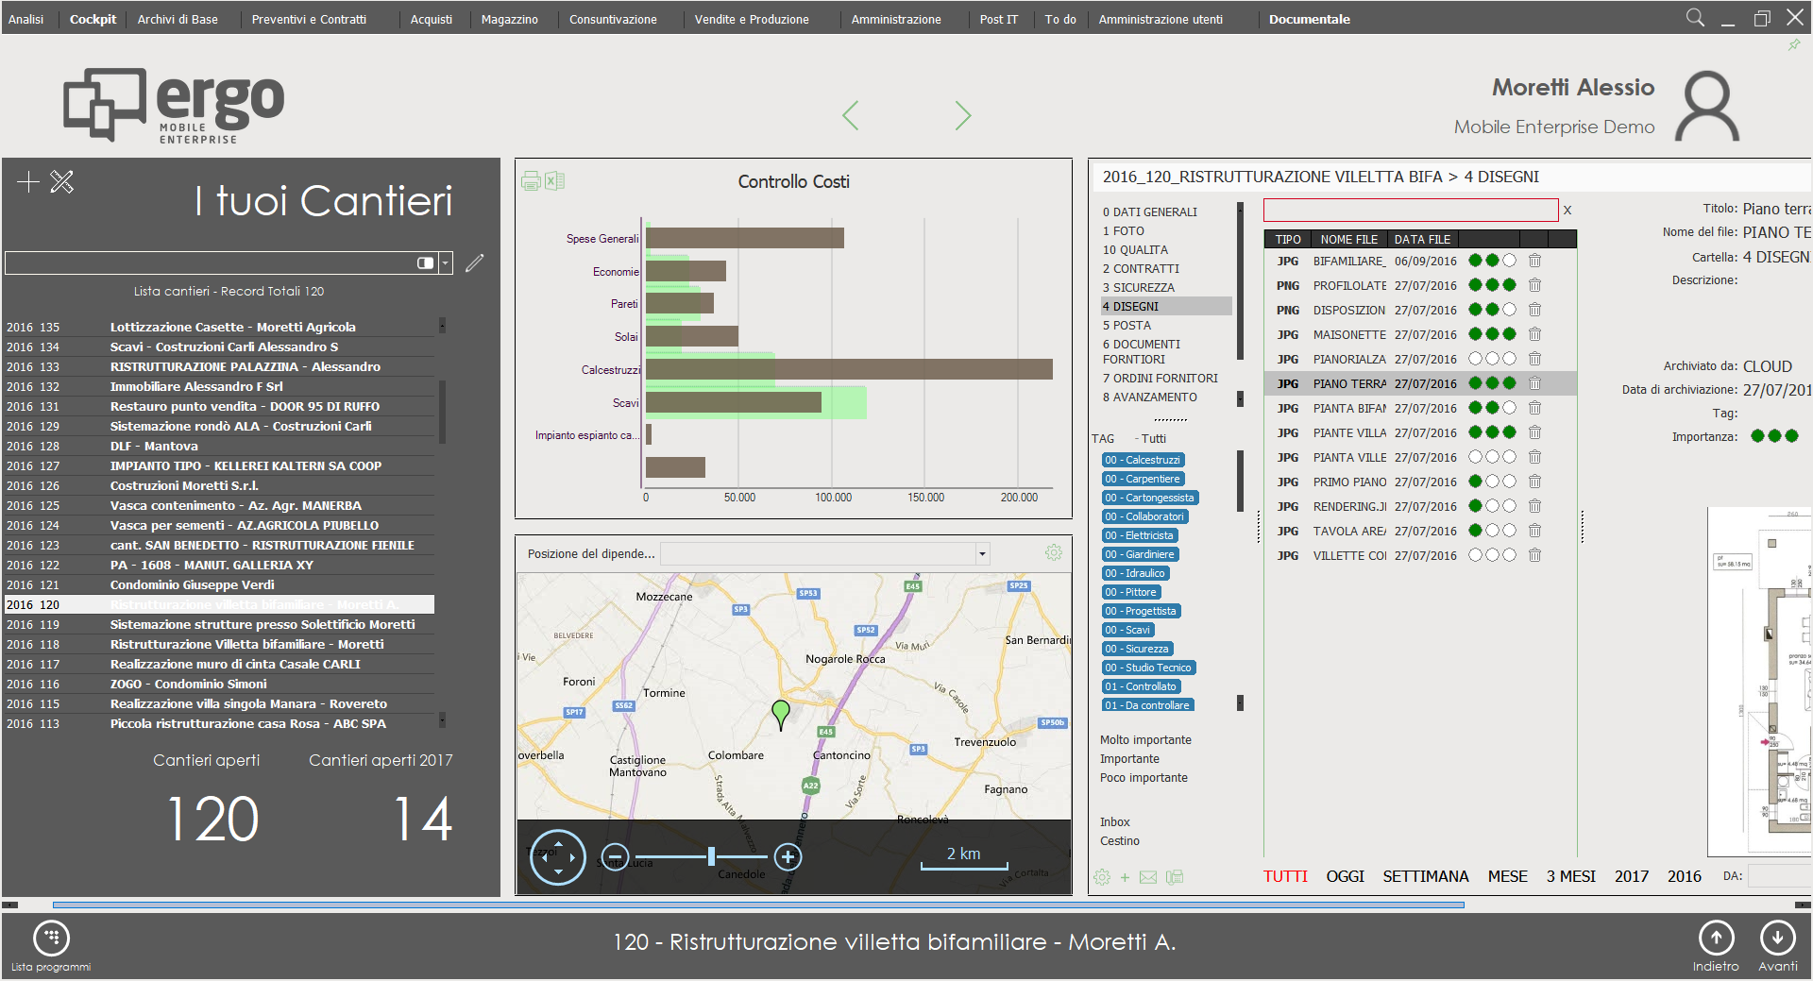
Task: Open user profile avatar icon
Action: [1707, 106]
